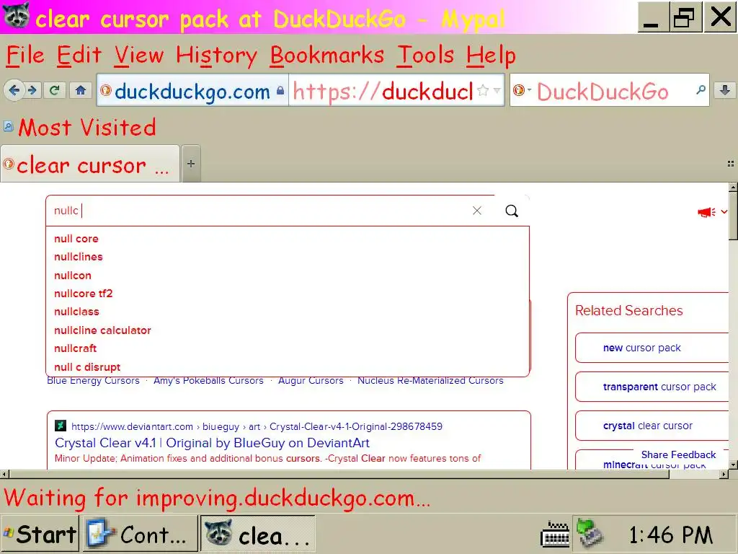Click the 1:46 PM taskbar clock
Viewport: 738px width, 554px height.
[x=671, y=535]
